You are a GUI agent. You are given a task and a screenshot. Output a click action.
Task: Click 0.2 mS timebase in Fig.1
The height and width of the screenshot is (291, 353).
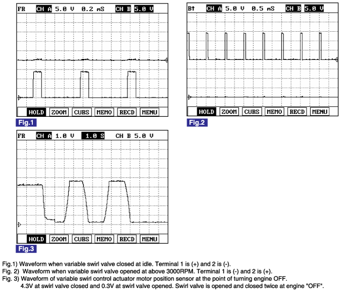coord(93,9)
